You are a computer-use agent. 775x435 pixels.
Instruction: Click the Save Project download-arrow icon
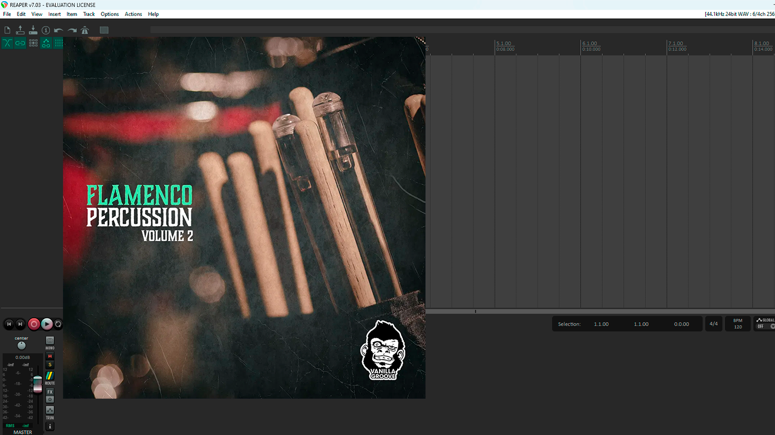click(x=33, y=30)
